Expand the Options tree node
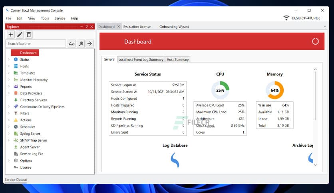334x193 pixels. [x=9, y=160]
